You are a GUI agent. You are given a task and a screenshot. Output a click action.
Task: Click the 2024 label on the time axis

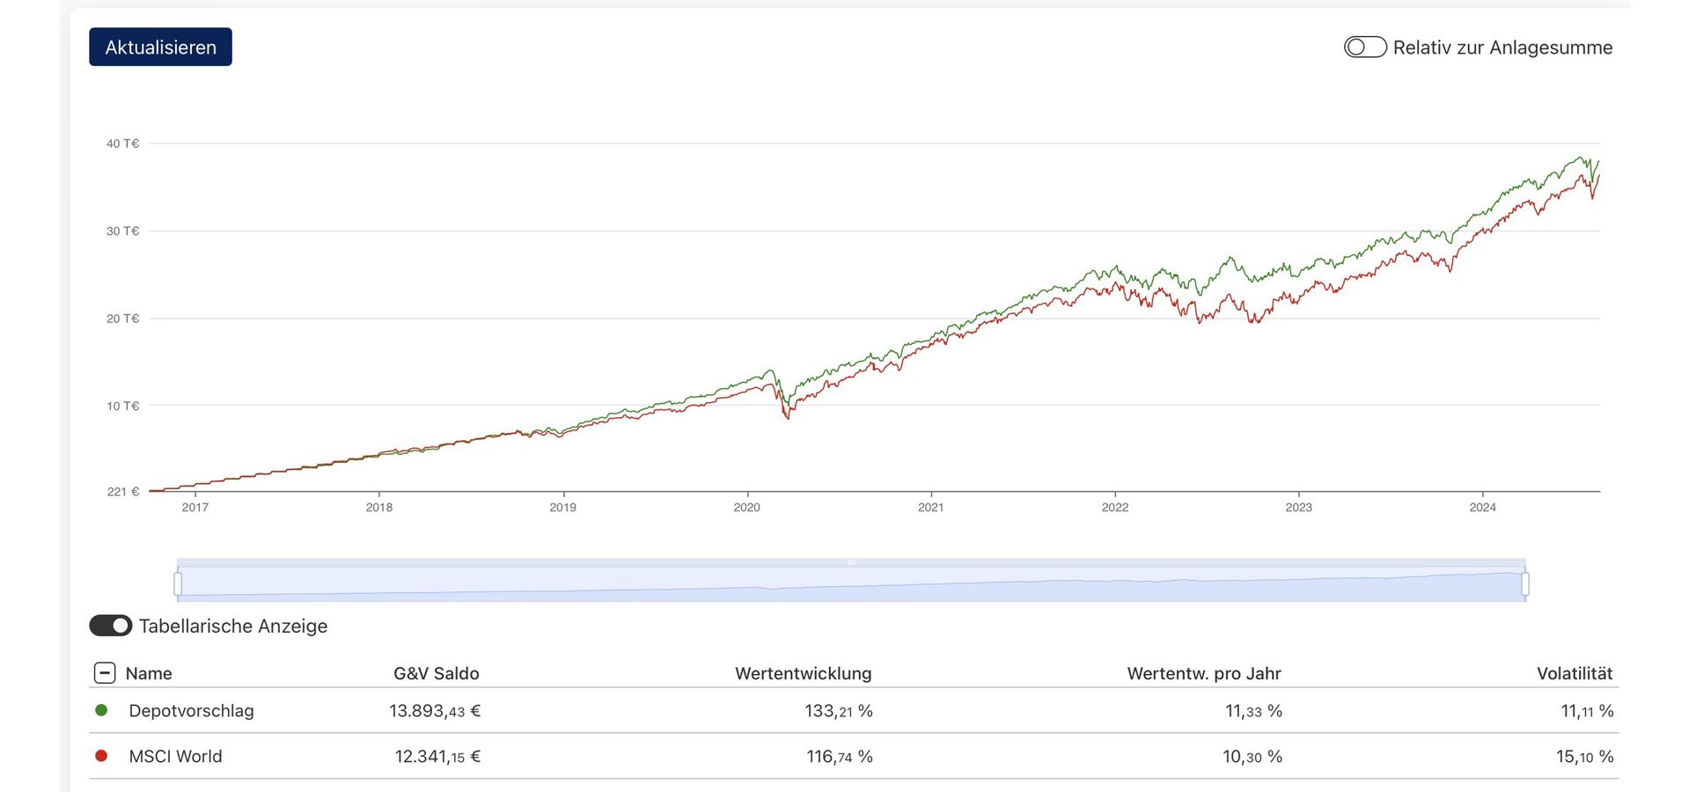1482,508
